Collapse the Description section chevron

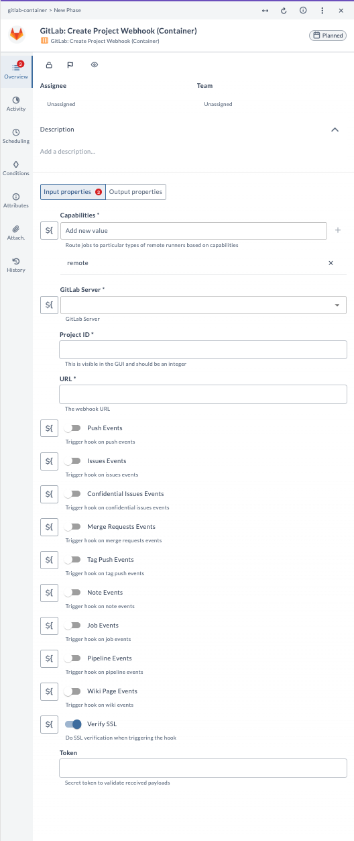click(x=335, y=130)
